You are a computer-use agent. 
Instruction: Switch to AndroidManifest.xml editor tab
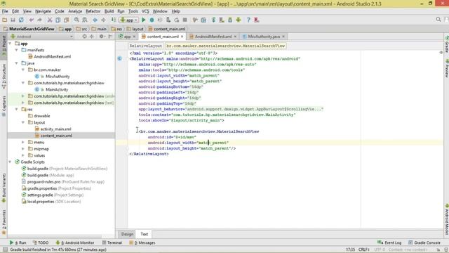click(213, 37)
